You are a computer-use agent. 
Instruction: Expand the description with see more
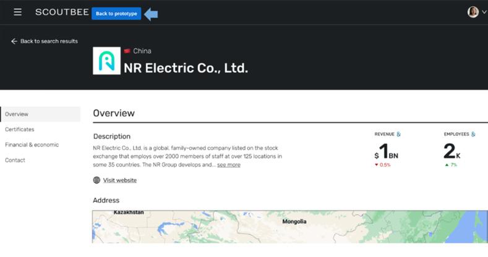click(229, 165)
